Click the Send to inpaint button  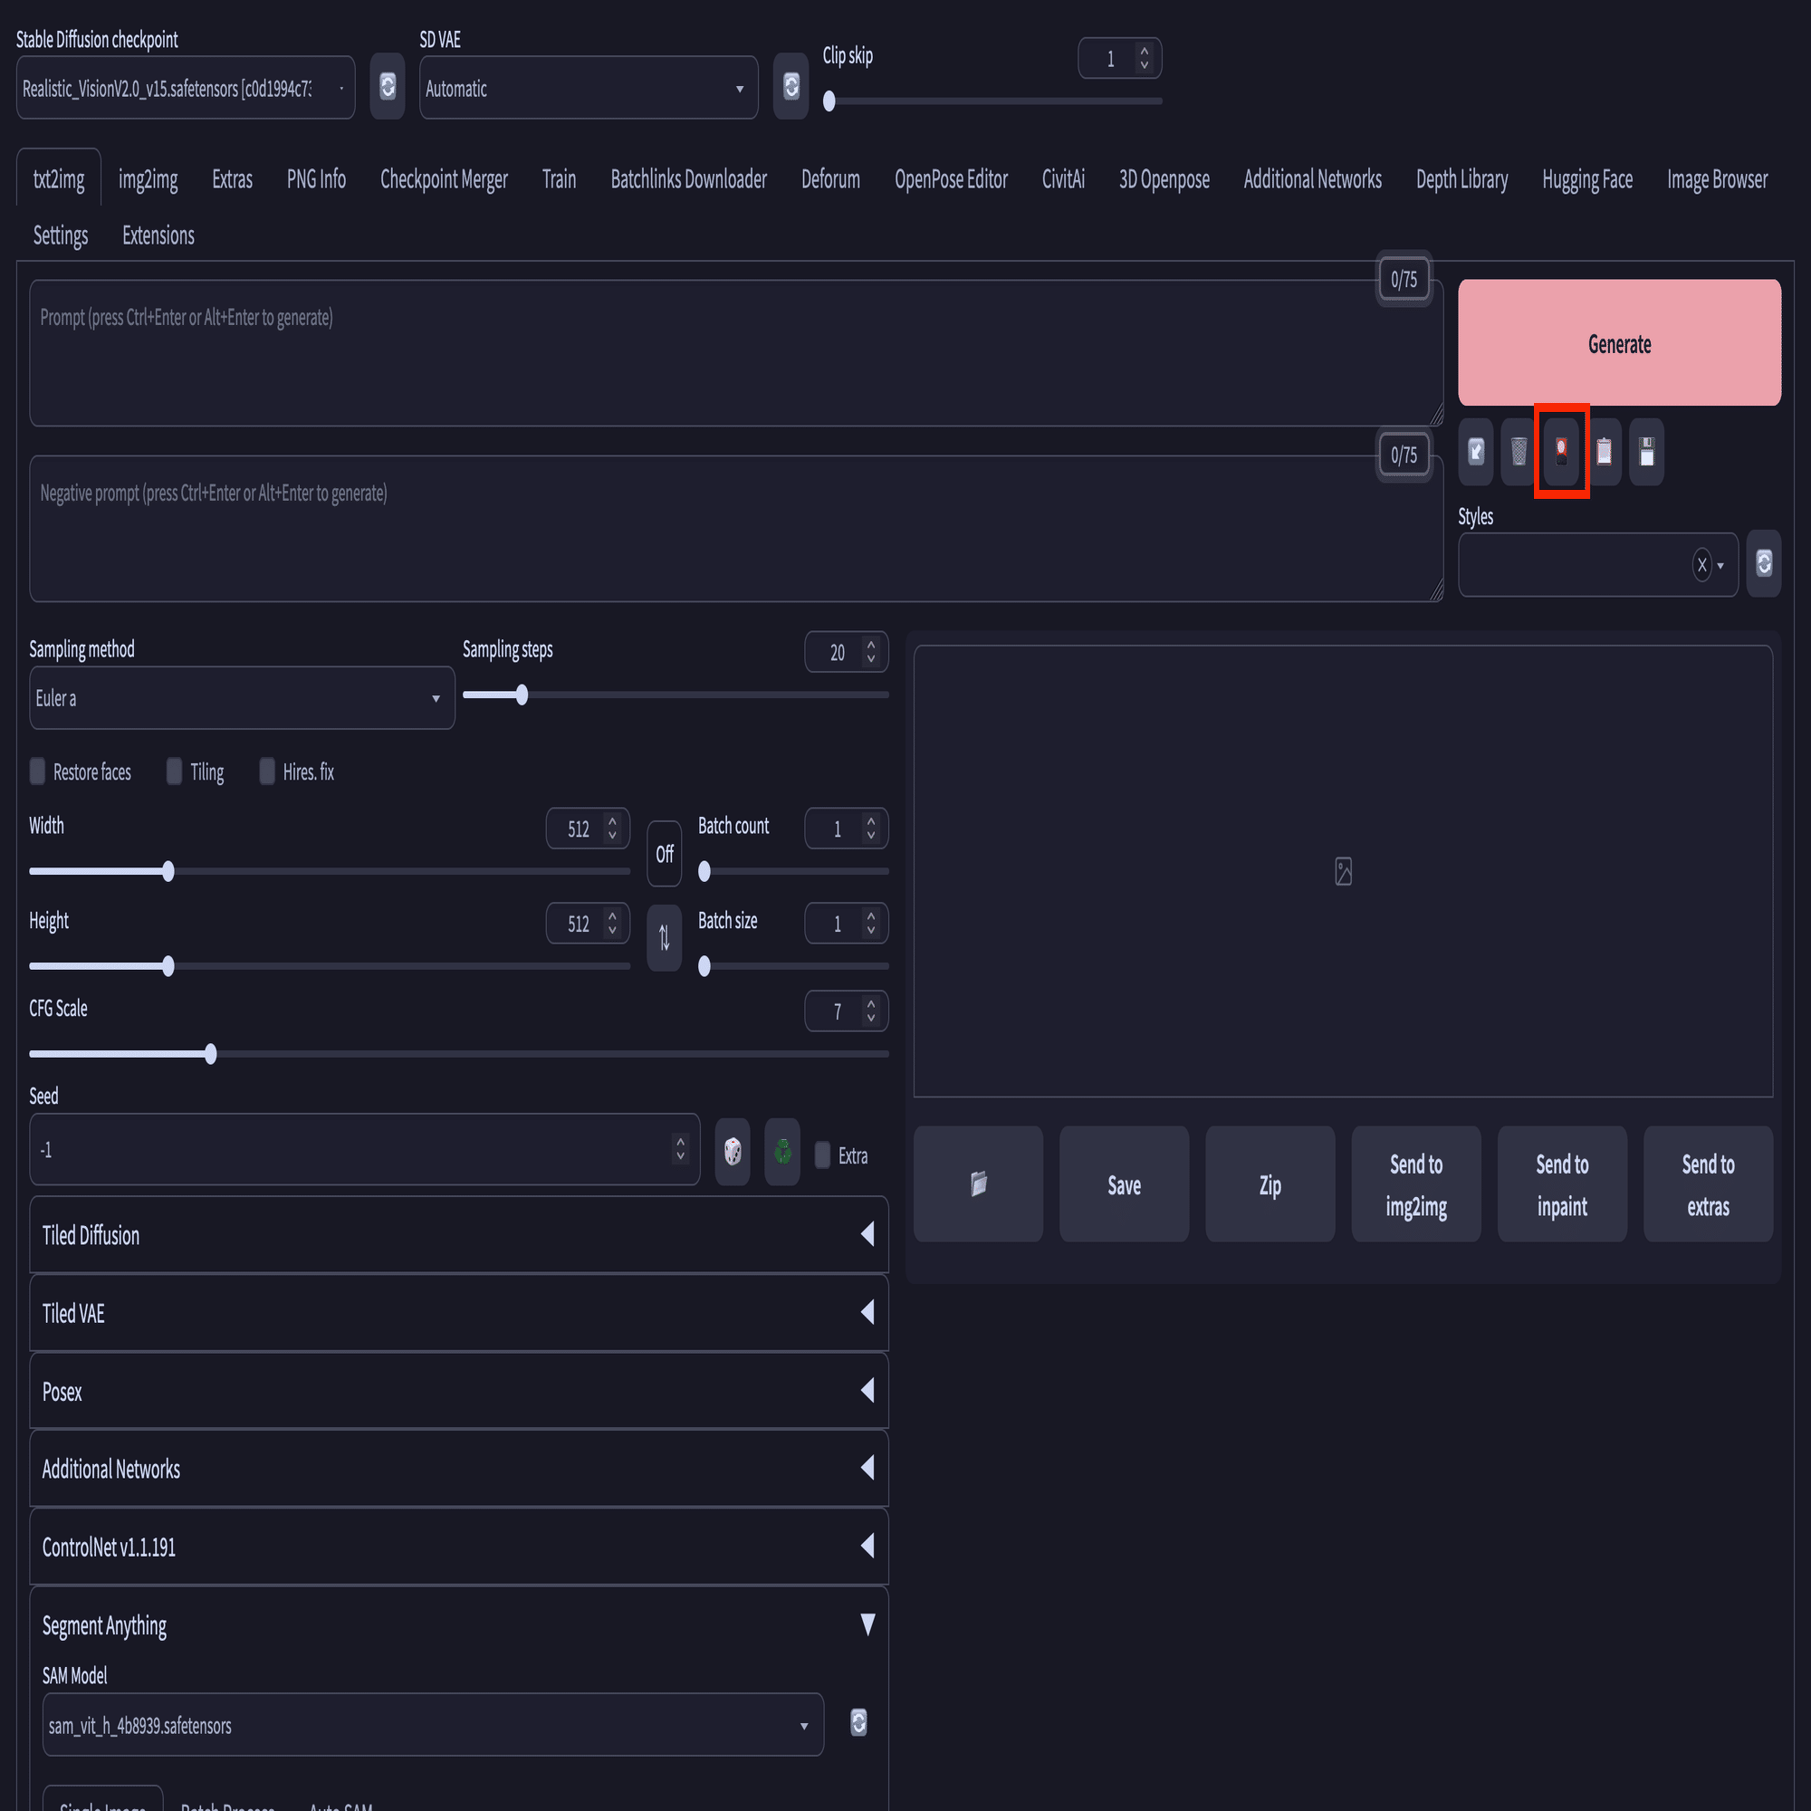(x=1561, y=1183)
